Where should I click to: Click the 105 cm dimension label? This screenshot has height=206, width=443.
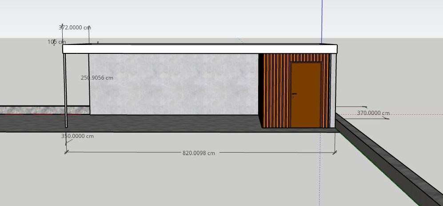56,42
